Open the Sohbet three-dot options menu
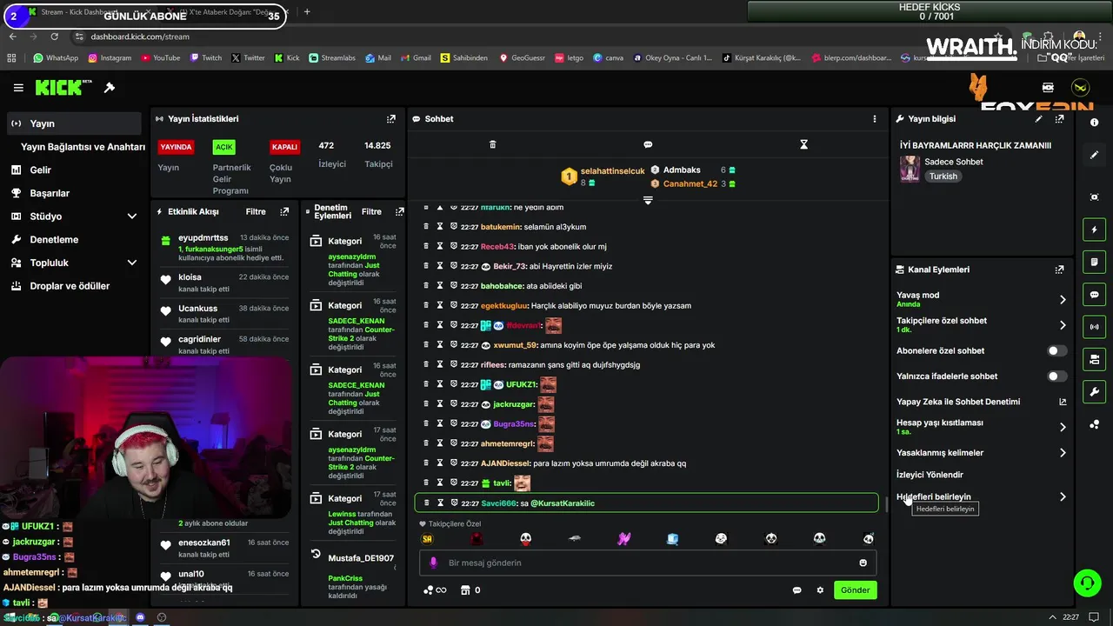 point(875,118)
